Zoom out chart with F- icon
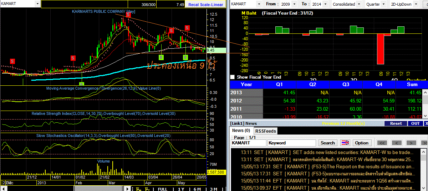Image resolution: width=428 pixels, height=191 pixels. pos(147,189)
